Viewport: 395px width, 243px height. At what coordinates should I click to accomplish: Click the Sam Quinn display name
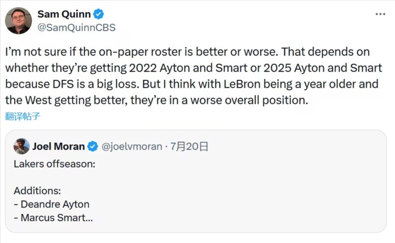(x=64, y=15)
